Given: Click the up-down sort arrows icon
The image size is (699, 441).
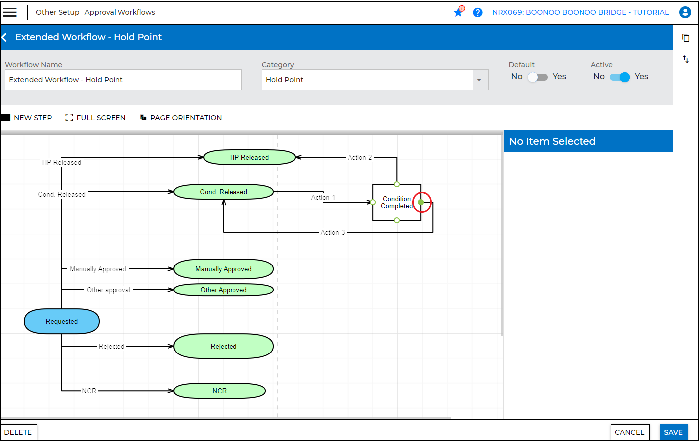Looking at the screenshot, I should pyautogui.click(x=686, y=59).
